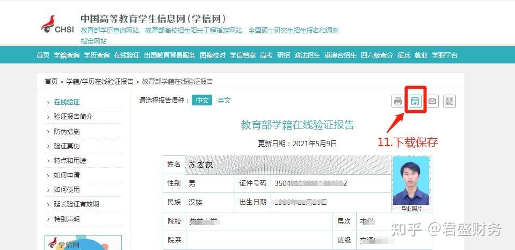Viewport: 515px width, 250px height.
Task: Click the 证件号码 label cell
Action: click(253, 183)
